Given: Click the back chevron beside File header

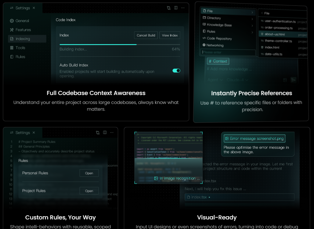Looking at the screenshot, I should pos(262,13).
